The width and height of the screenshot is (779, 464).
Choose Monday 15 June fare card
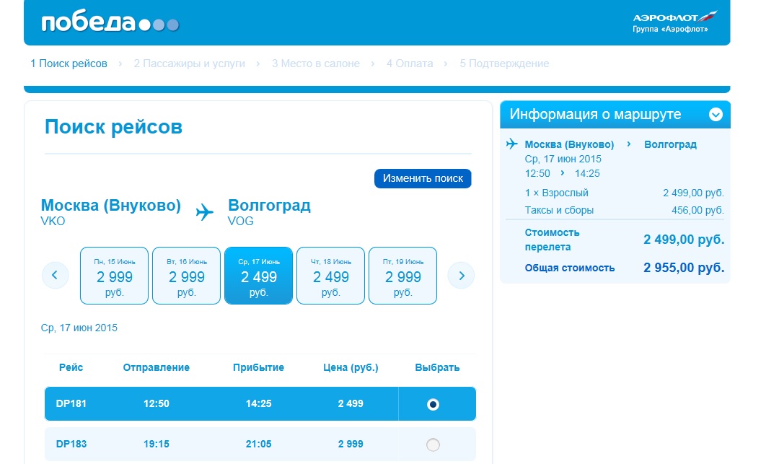coord(114,276)
